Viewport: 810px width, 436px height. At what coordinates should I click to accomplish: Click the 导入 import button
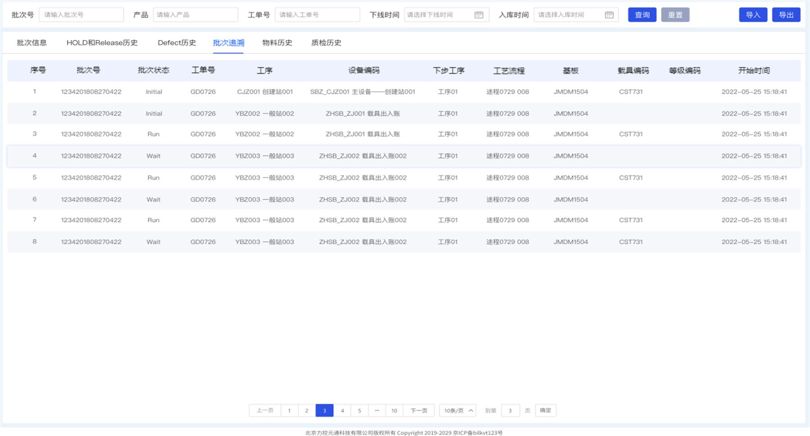(753, 15)
